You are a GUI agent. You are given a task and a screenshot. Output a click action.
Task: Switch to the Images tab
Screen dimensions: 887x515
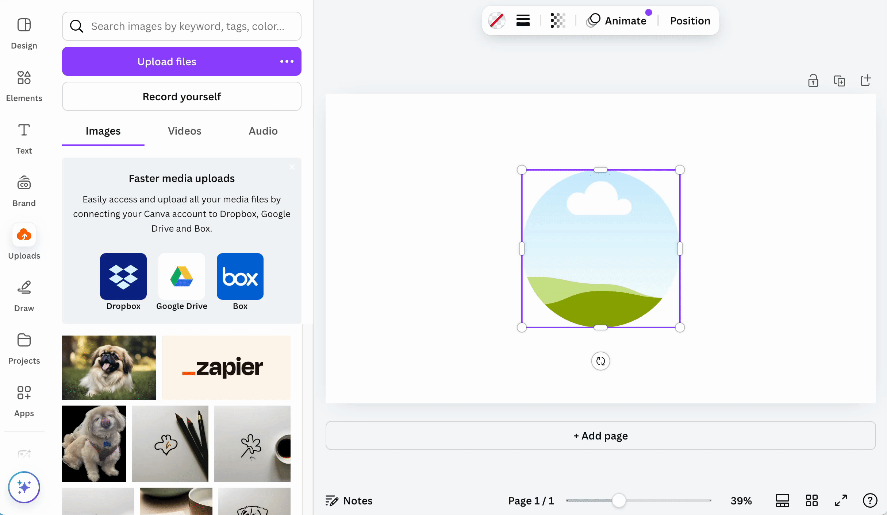click(x=103, y=131)
